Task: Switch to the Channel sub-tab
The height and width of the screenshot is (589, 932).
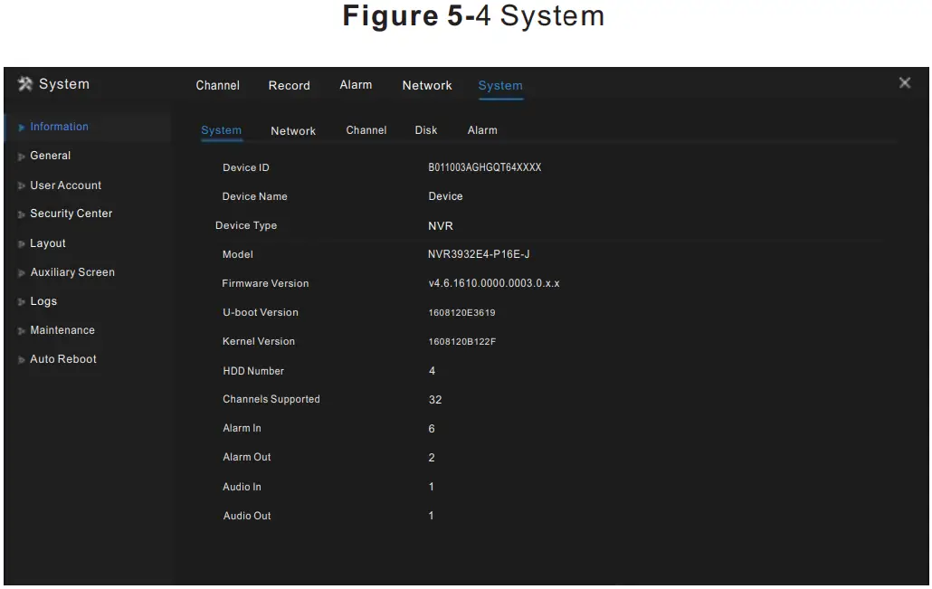Action: point(366,130)
